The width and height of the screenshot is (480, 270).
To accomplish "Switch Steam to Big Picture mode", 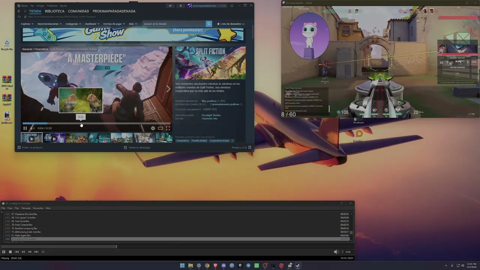I will coord(232,6).
